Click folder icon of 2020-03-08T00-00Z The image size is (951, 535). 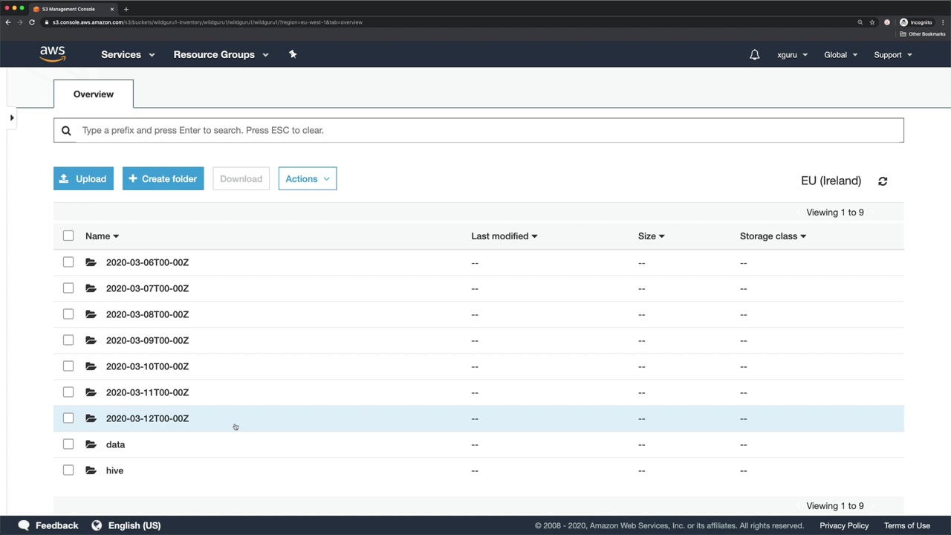click(91, 314)
